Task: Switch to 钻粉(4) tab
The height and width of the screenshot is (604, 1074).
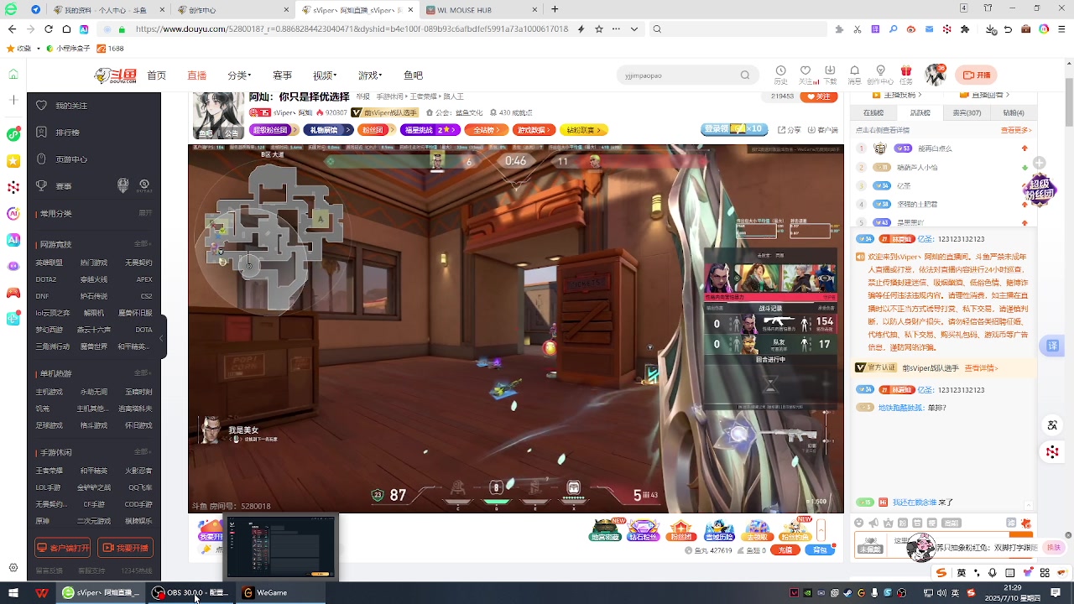Action: [1014, 112]
